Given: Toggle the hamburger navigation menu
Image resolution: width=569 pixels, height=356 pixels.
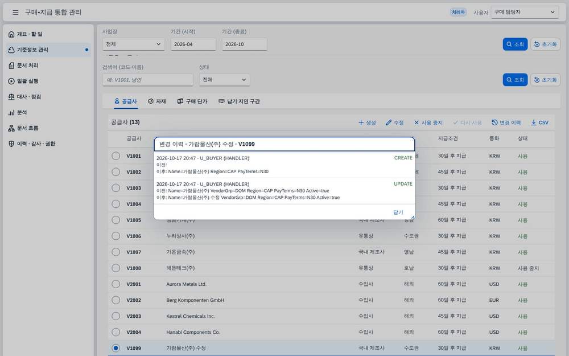Looking at the screenshot, I should tap(15, 13).
